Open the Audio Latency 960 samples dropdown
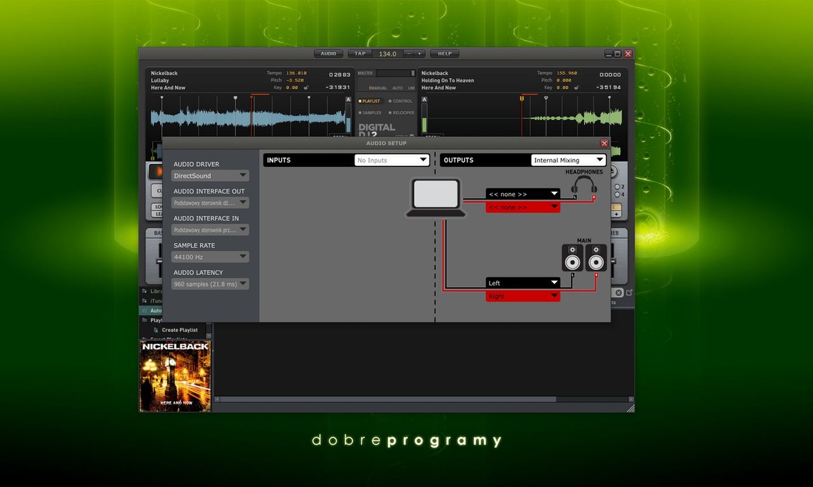Screen dimensions: 813x487 (210, 284)
